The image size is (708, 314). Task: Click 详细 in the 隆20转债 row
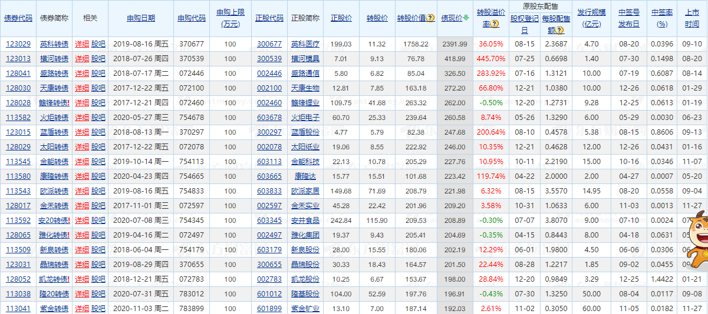point(82,294)
